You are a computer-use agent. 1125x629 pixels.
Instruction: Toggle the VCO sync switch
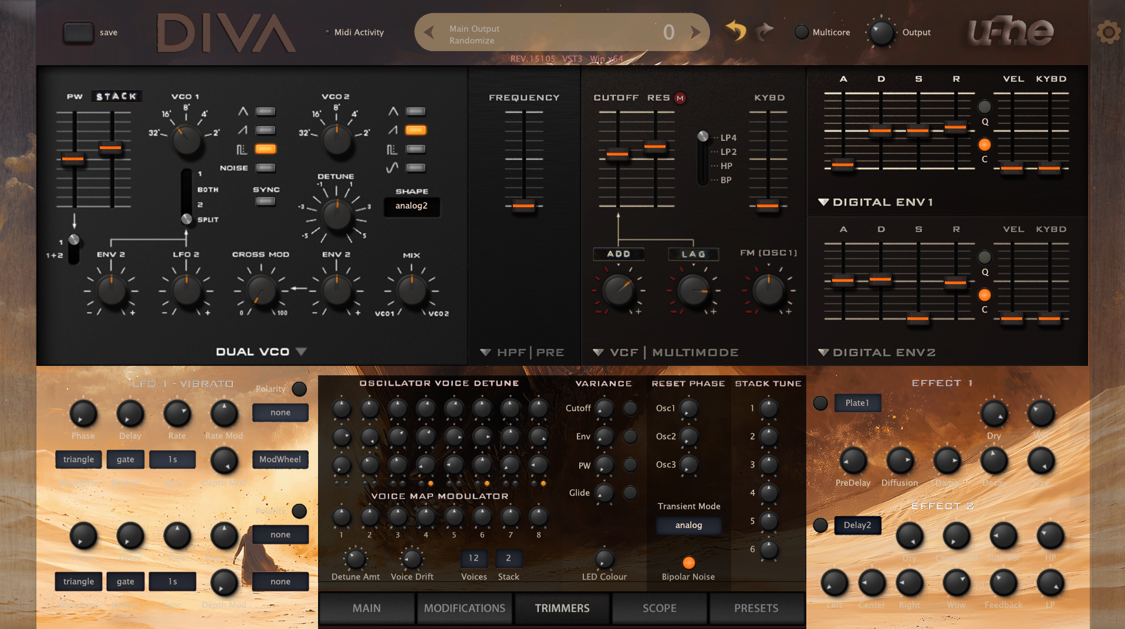click(265, 201)
